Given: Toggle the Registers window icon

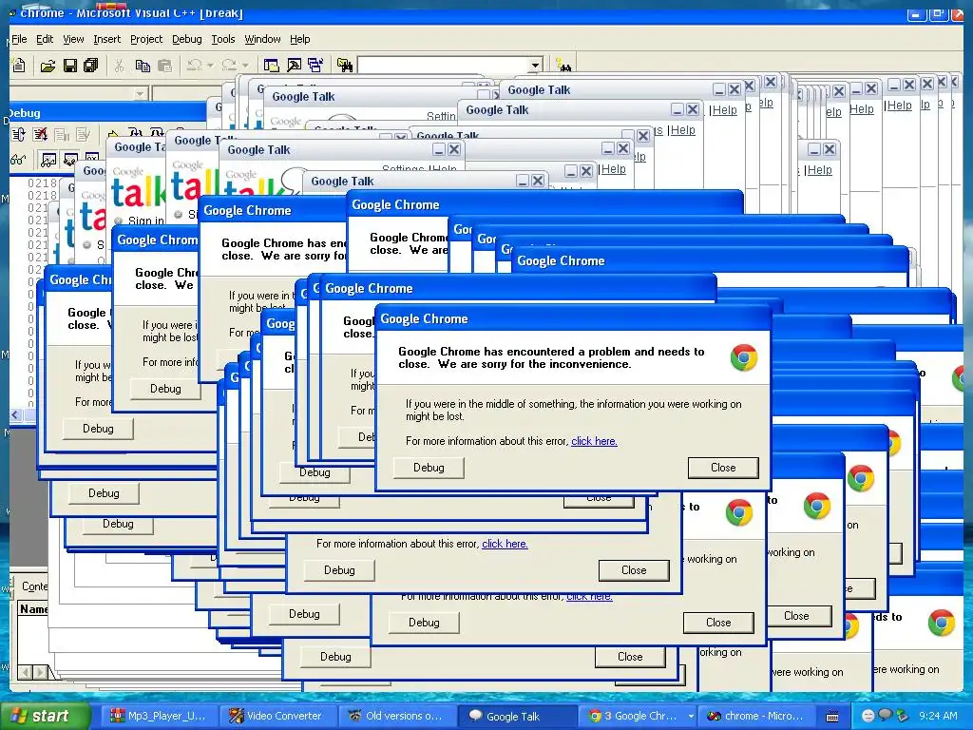Looking at the screenshot, I should pos(92,159).
